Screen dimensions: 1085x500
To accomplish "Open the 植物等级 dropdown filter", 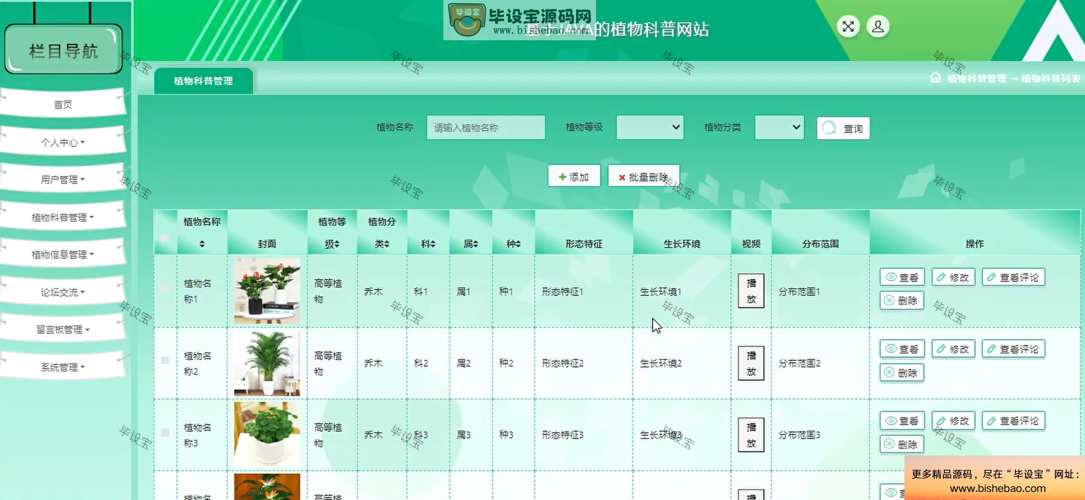I will (649, 127).
